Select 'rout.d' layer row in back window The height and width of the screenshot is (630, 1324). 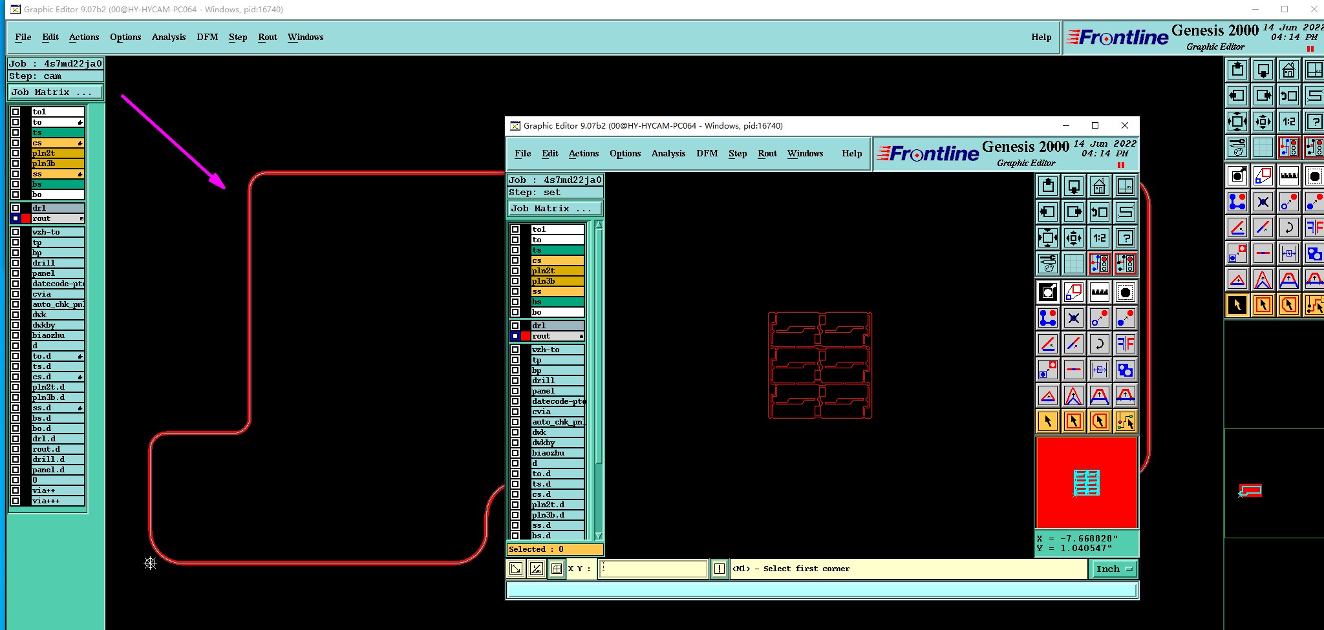(x=58, y=449)
